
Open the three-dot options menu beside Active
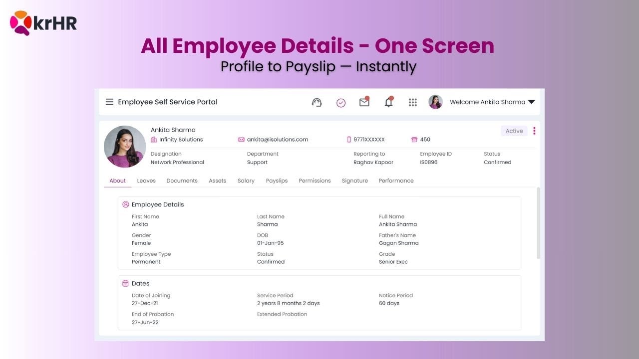[x=534, y=131]
